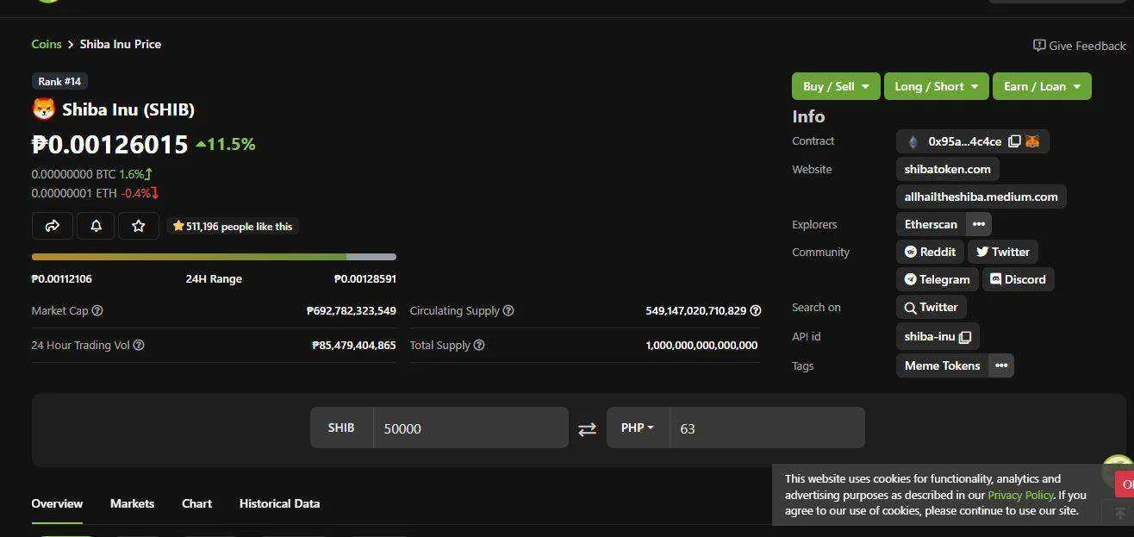Show more explorers next to Etherscan

coord(979,224)
